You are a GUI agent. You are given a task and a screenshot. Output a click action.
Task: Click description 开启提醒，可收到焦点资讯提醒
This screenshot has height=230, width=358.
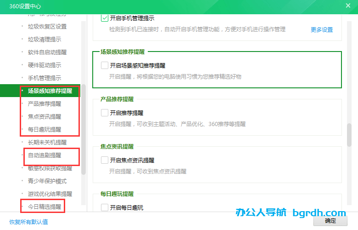pos(148,171)
